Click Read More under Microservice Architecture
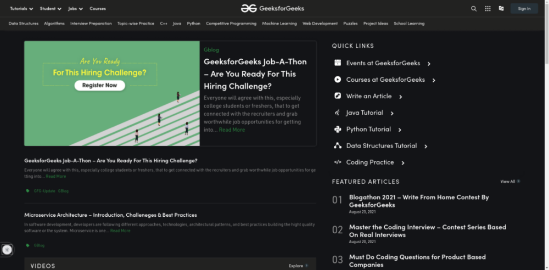The width and height of the screenshot is (549, 270). 120,231
